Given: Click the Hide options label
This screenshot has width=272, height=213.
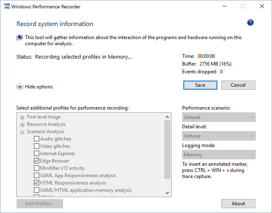Looking at the screenshot, I should (x=39, y=87).
